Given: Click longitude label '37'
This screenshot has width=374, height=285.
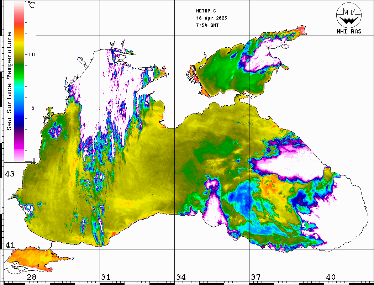Looking at the screenshot, I should [256, 277].
